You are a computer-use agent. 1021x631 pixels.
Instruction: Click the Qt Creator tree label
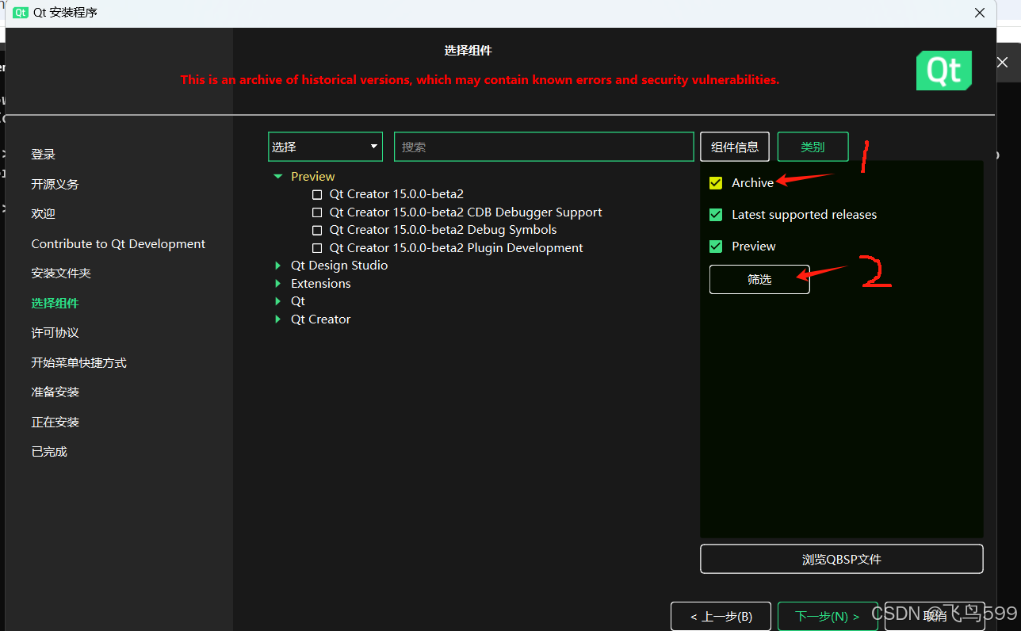coord(321,319)
